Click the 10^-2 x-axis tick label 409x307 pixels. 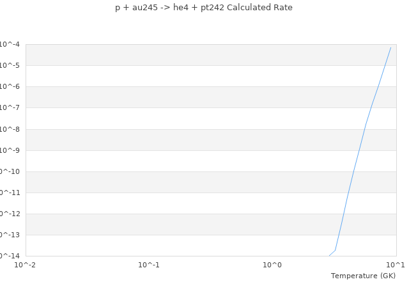(x=26, y=265)
